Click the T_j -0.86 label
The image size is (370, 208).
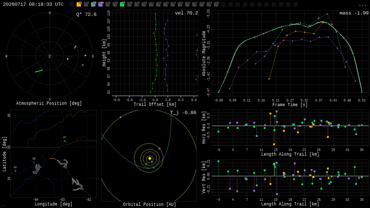coord(183,113)
